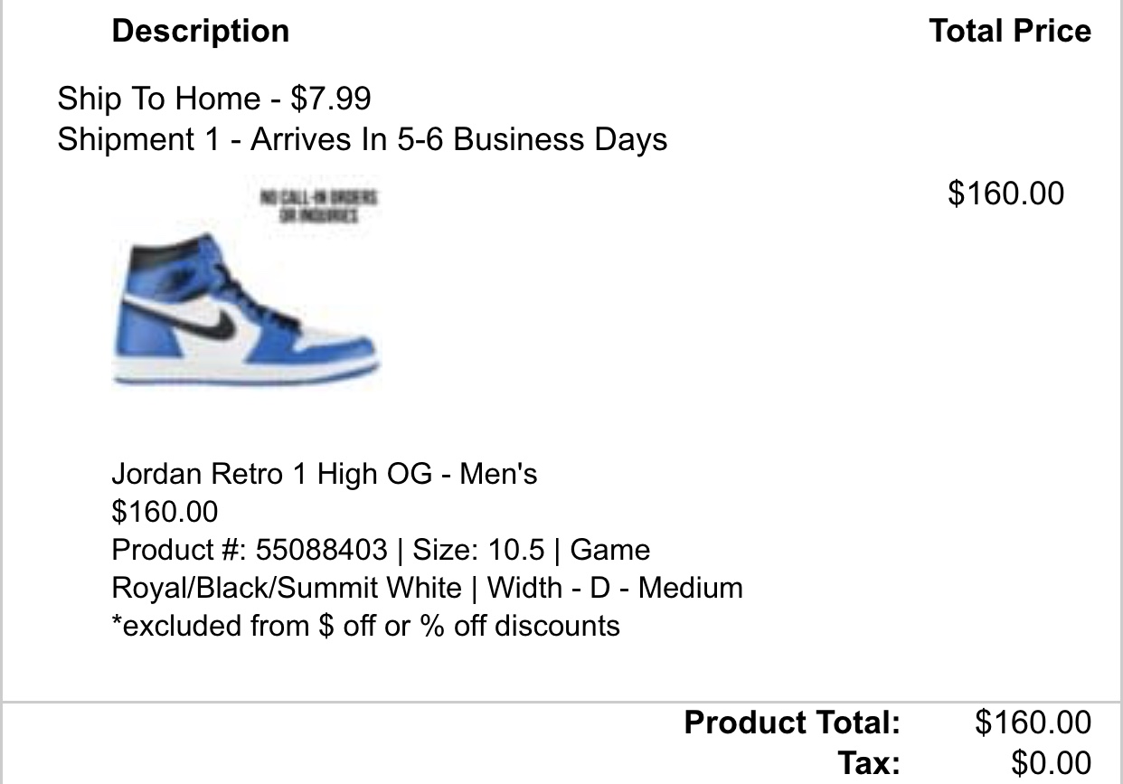The height and width of the screenshot is (784, 1123).
Task: Click the Description column header
Action: click(x=200, y=31)
